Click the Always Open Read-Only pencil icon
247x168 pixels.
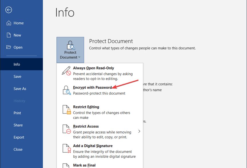click(x=66, y=71)
